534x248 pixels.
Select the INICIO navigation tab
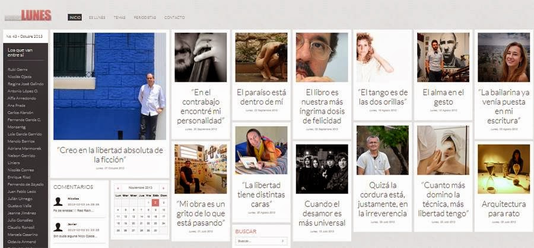[x=75, y=17]
